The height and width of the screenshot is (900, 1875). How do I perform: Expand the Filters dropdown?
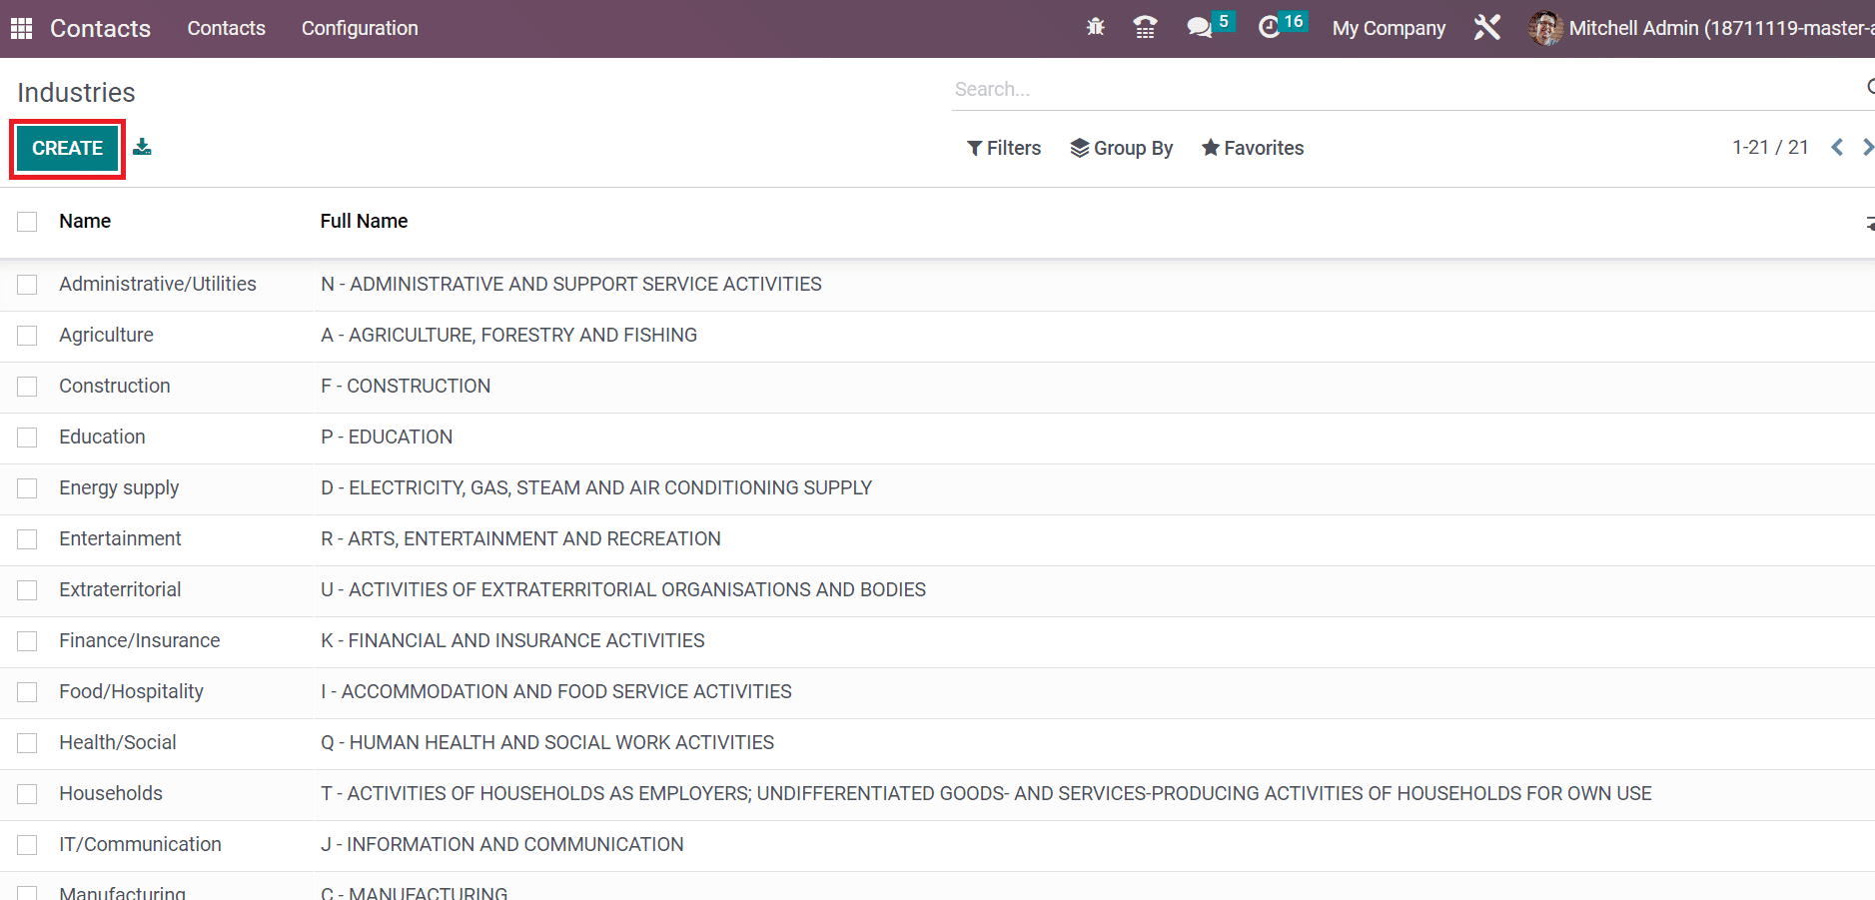coord(1004,148)
